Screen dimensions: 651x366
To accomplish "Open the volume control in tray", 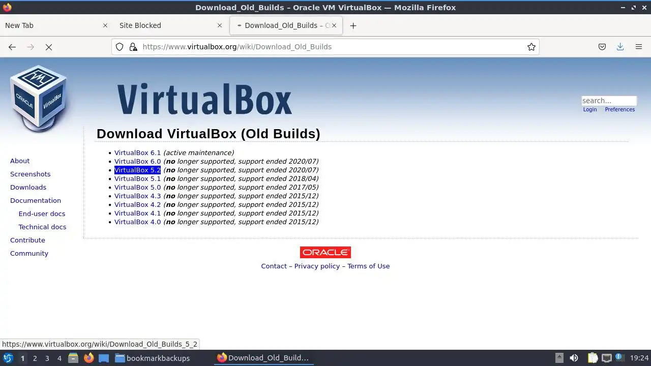I will pos(574,358).
